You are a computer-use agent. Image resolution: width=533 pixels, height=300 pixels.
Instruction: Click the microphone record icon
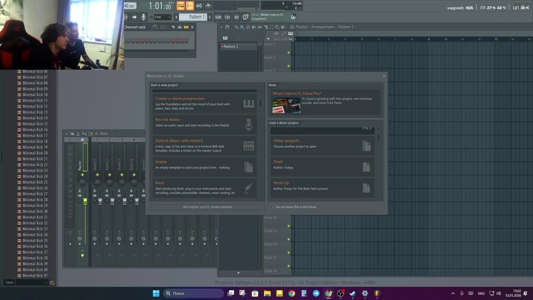tap(143, 17)
